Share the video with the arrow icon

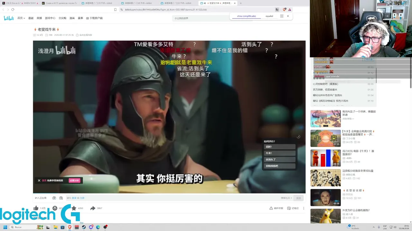coord(93,208)
